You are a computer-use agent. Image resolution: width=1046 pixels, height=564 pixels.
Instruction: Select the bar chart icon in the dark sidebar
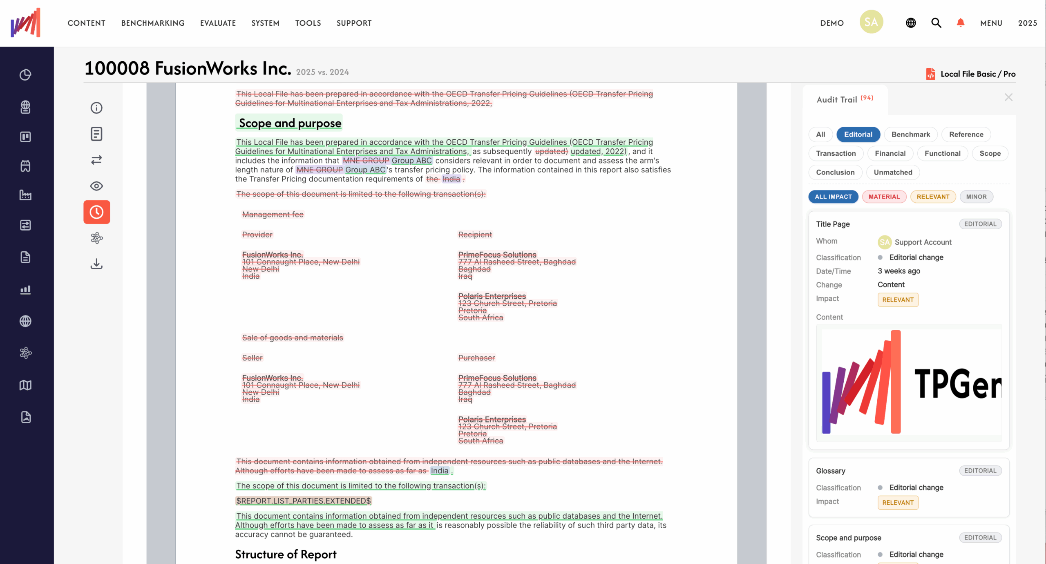click(25, 289)
